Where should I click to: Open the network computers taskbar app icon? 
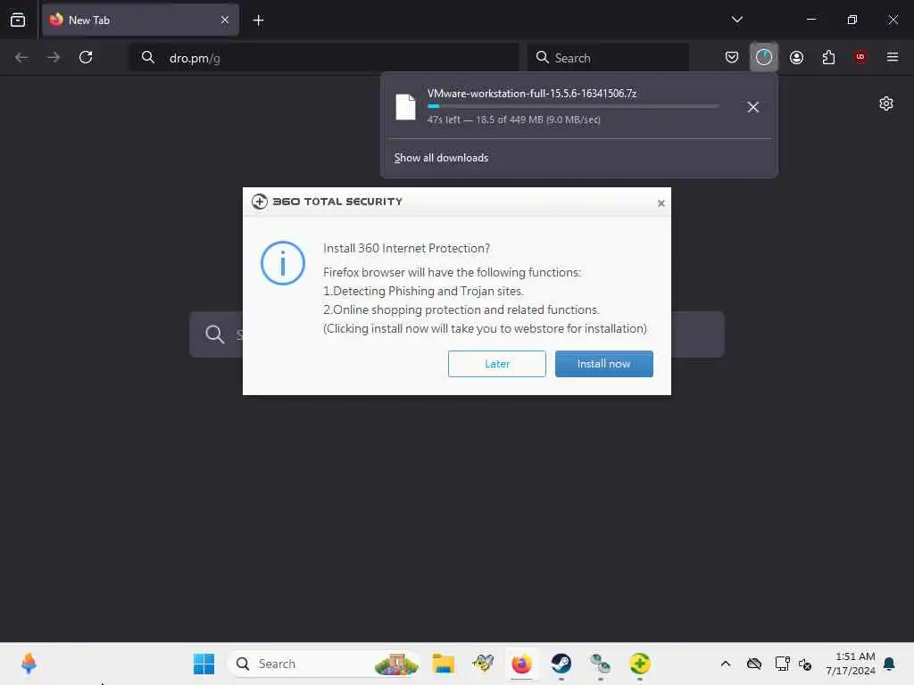tap(600, 664)
